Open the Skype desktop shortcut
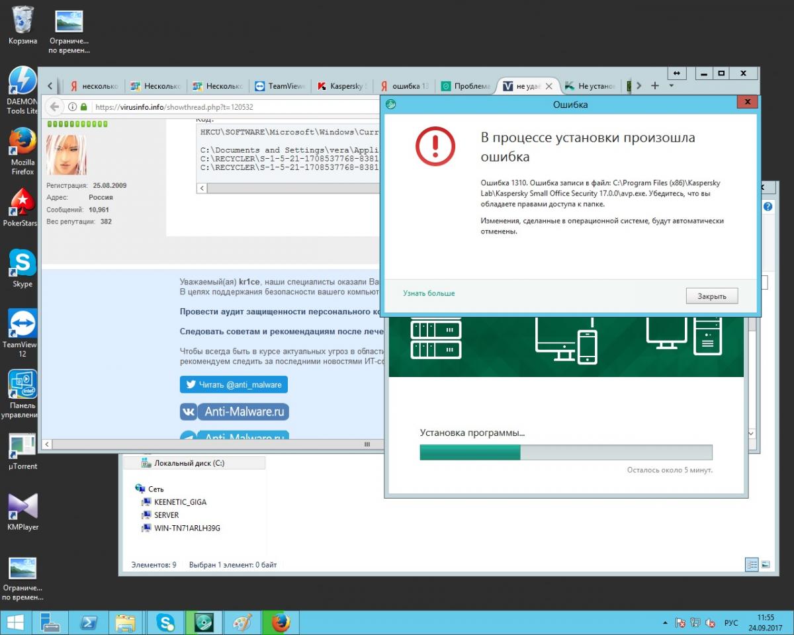Viewport: 794px width, 635px height. click(22, 269)
